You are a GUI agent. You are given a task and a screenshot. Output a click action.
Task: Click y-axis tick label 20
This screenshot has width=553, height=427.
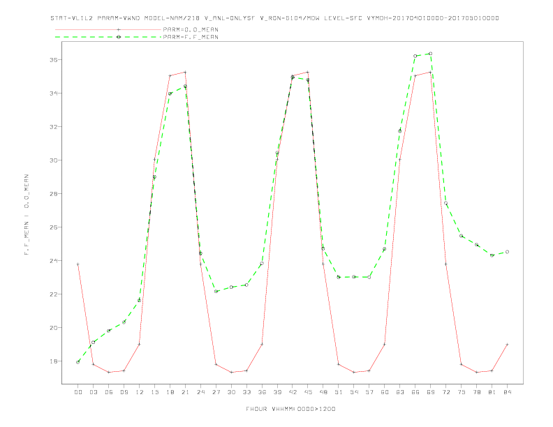(x=53, y=328)
